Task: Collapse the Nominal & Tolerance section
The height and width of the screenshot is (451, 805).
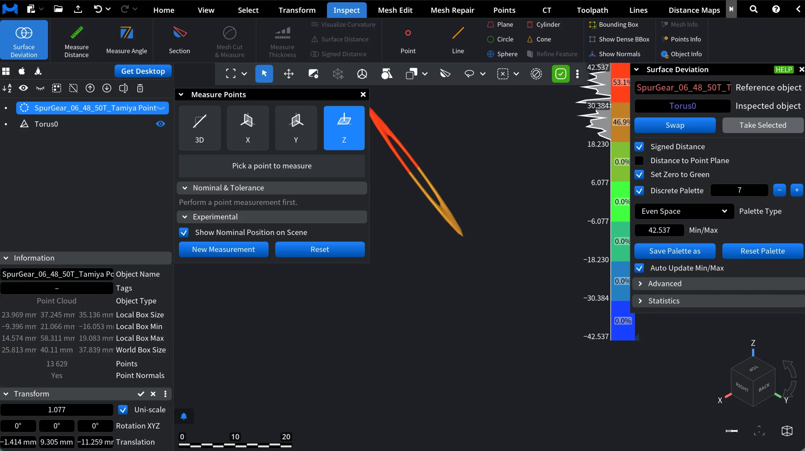Action: pos(184,188)
